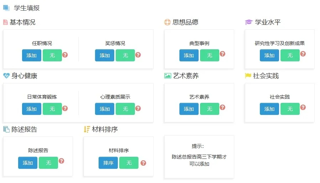The width and height of the screenshot is (320, 183).
Task: Show help for 研究性学习及创新成果
Action: 303,54
